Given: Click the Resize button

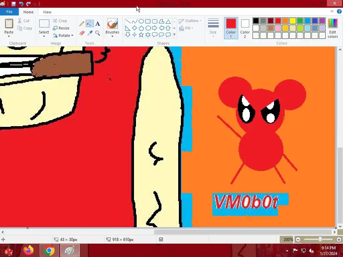Looking at the screenshot, I should click(61, 28).
